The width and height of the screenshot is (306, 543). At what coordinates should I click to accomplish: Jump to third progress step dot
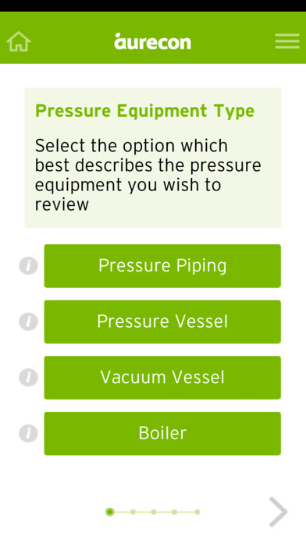coord(154,512)
